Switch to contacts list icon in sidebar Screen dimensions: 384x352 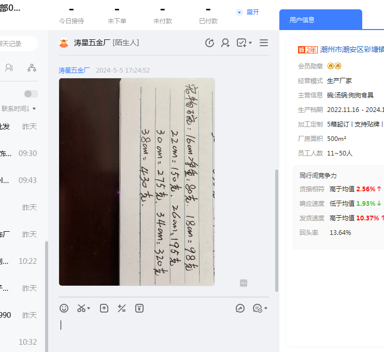9,67
